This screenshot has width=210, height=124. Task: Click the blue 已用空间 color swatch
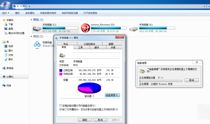tap(61, 70)
